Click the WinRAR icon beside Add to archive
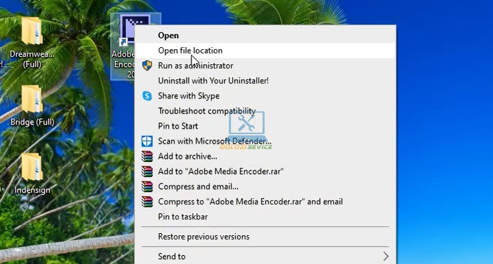493x264 pixels. [147, 156]
